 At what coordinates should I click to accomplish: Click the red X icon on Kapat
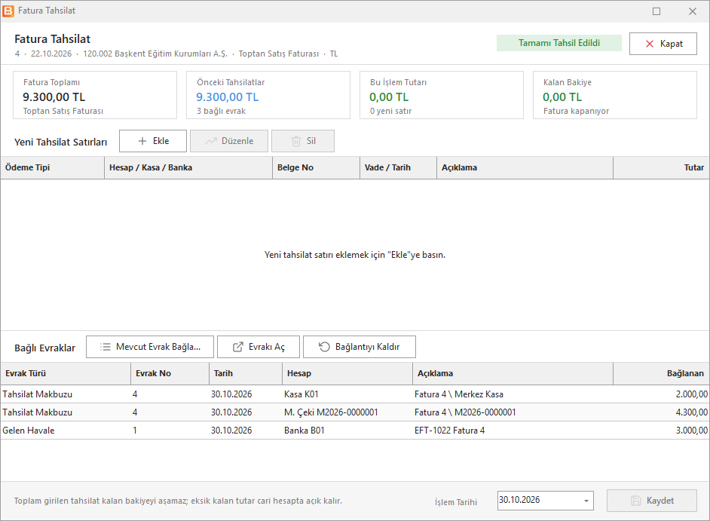tap(650, 44)
